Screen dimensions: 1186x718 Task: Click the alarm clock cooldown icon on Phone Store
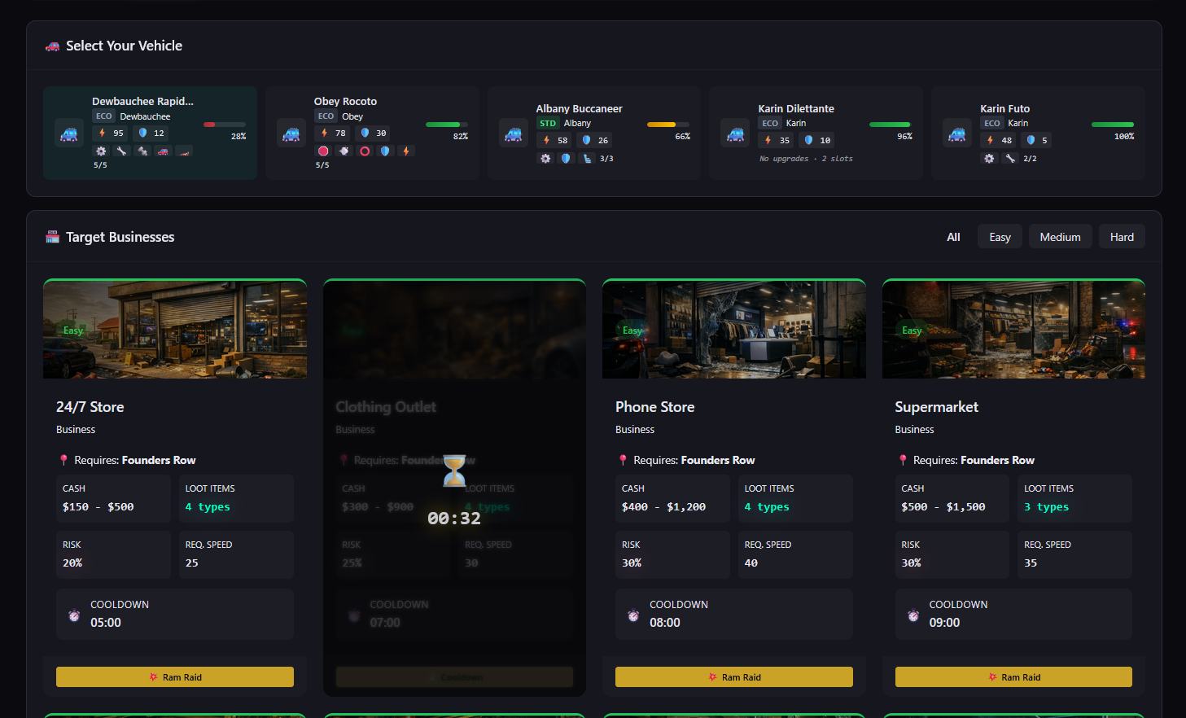(x=632, y=614)
